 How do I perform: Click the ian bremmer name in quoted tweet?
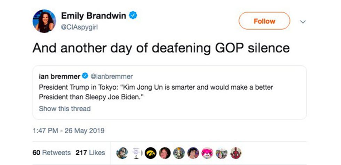coord(60,76)
